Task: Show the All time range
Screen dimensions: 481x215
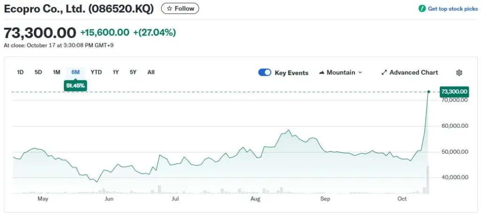Action: (151, 72)
